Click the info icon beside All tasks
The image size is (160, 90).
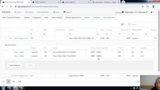click(x=123, y=12)
